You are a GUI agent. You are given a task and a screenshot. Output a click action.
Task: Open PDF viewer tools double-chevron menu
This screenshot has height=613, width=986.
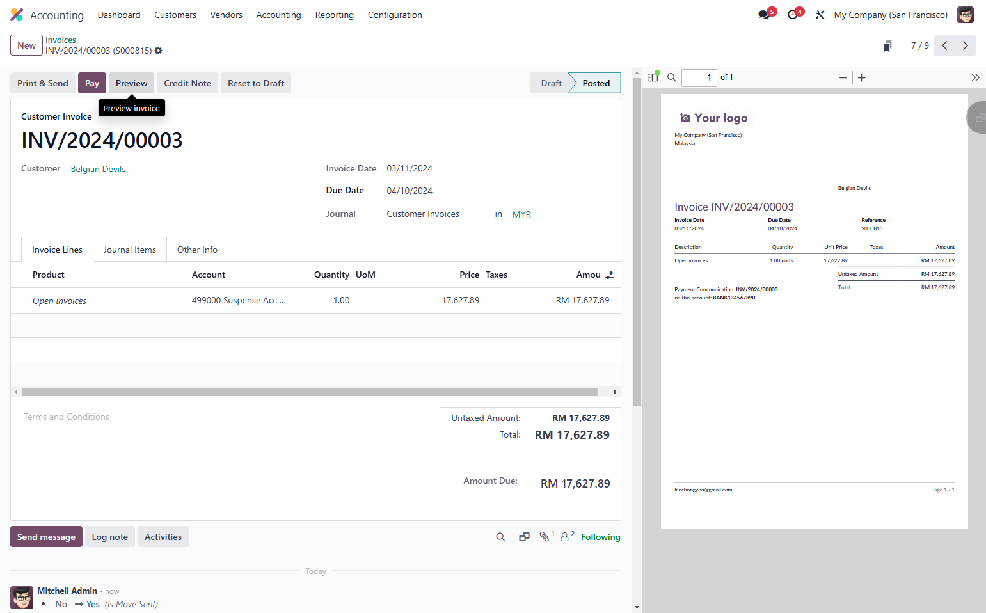975,77
